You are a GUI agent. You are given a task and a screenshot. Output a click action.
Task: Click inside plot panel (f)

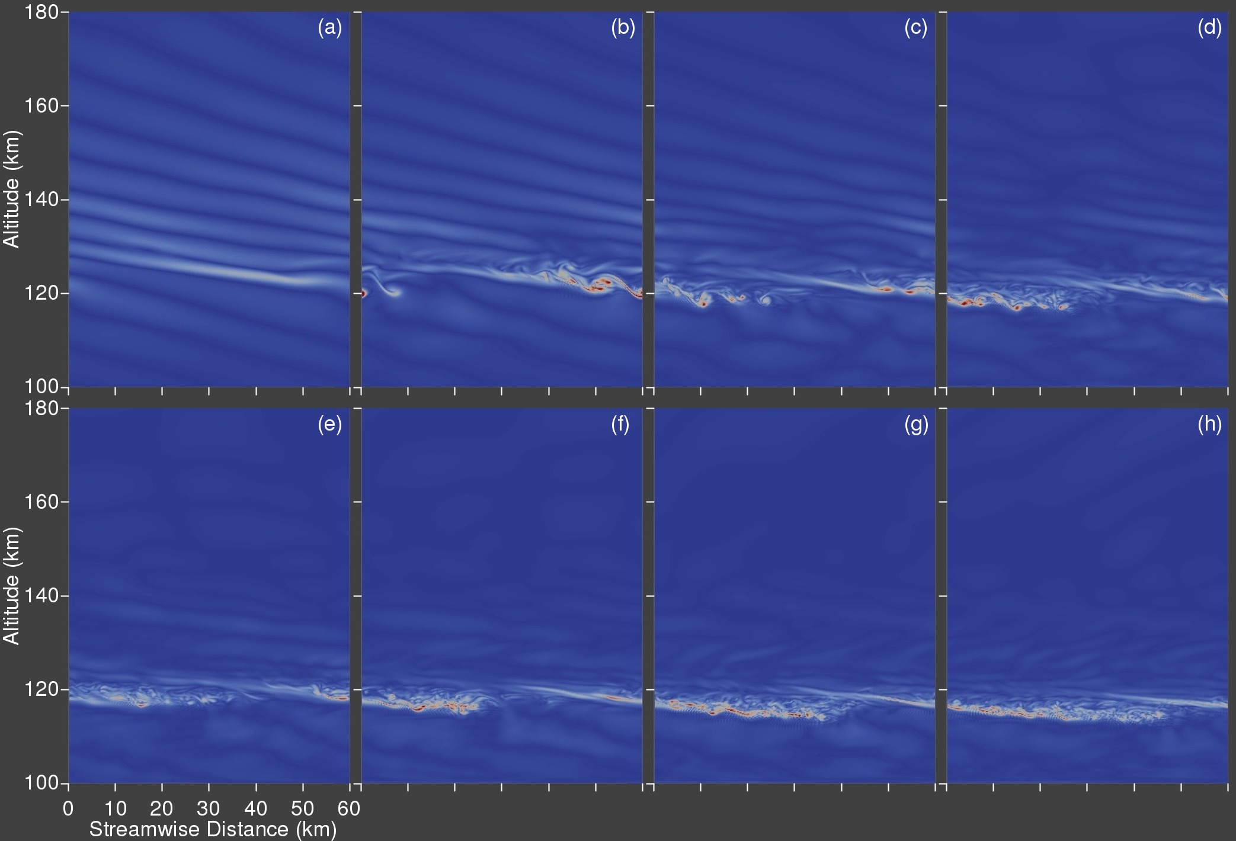click(502, 596)
